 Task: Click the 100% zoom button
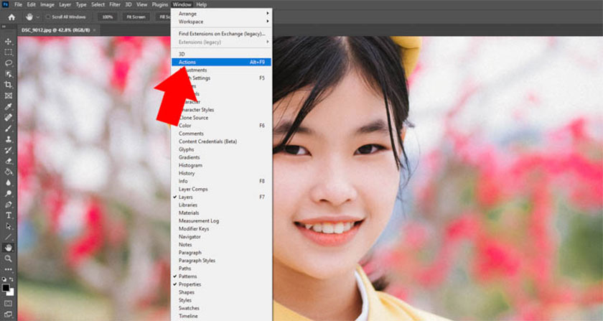tap(107, 17)
